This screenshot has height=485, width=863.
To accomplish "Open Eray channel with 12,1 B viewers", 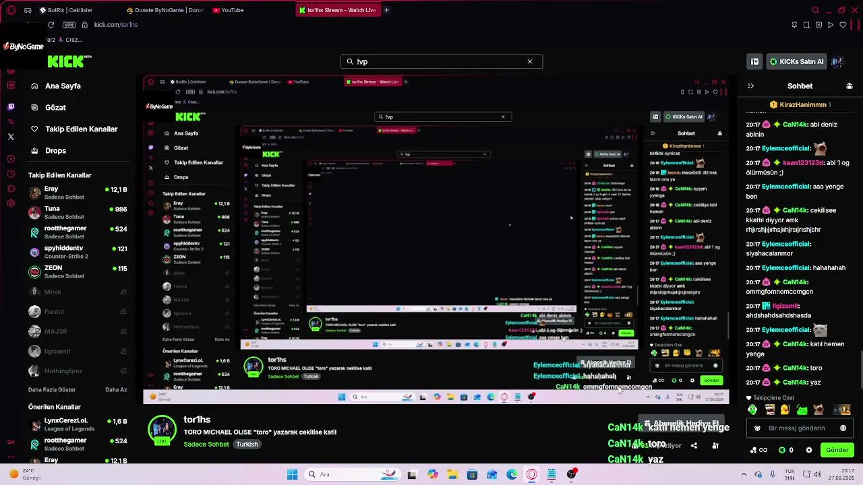I will 78,193.
